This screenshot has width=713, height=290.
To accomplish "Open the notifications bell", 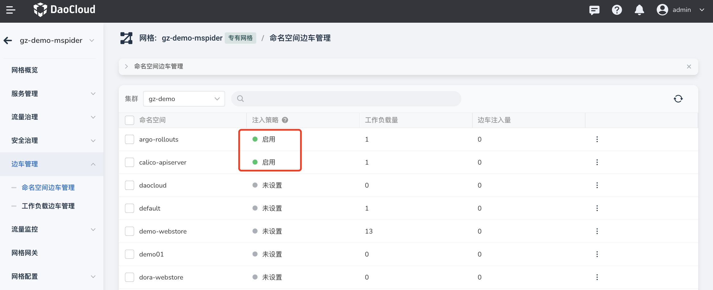I will [639, 10].
